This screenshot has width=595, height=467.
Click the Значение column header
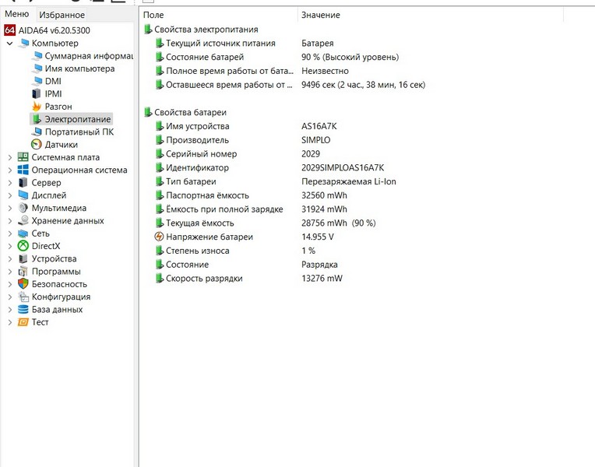pos(320,15)
